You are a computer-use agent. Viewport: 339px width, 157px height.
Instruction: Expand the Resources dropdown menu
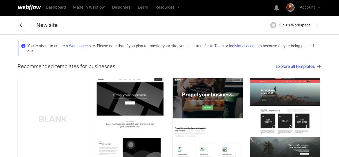[x=168, y=7]
